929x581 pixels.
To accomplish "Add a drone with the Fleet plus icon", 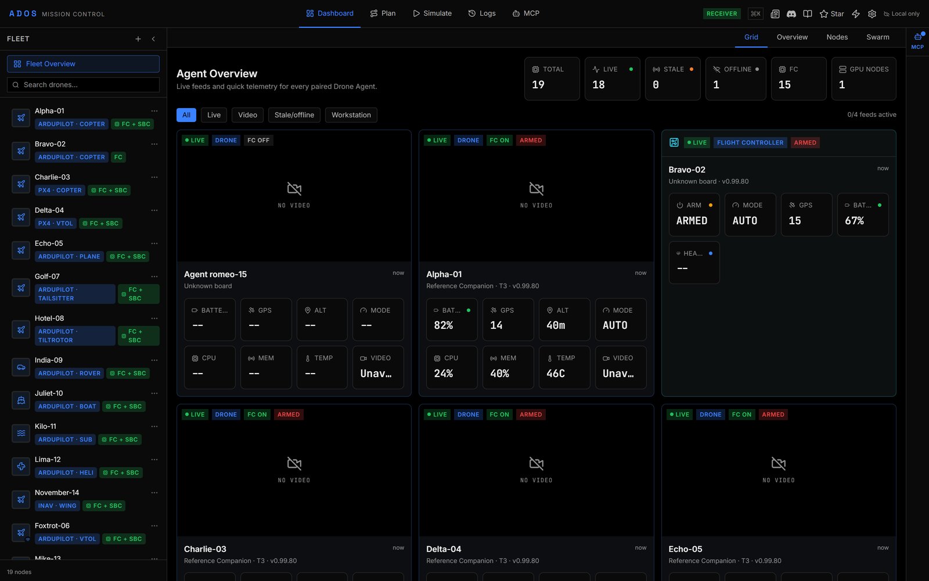I will [x=138, y=39].
